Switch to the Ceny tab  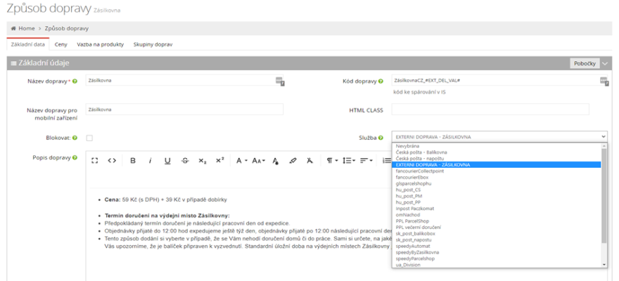60,44
